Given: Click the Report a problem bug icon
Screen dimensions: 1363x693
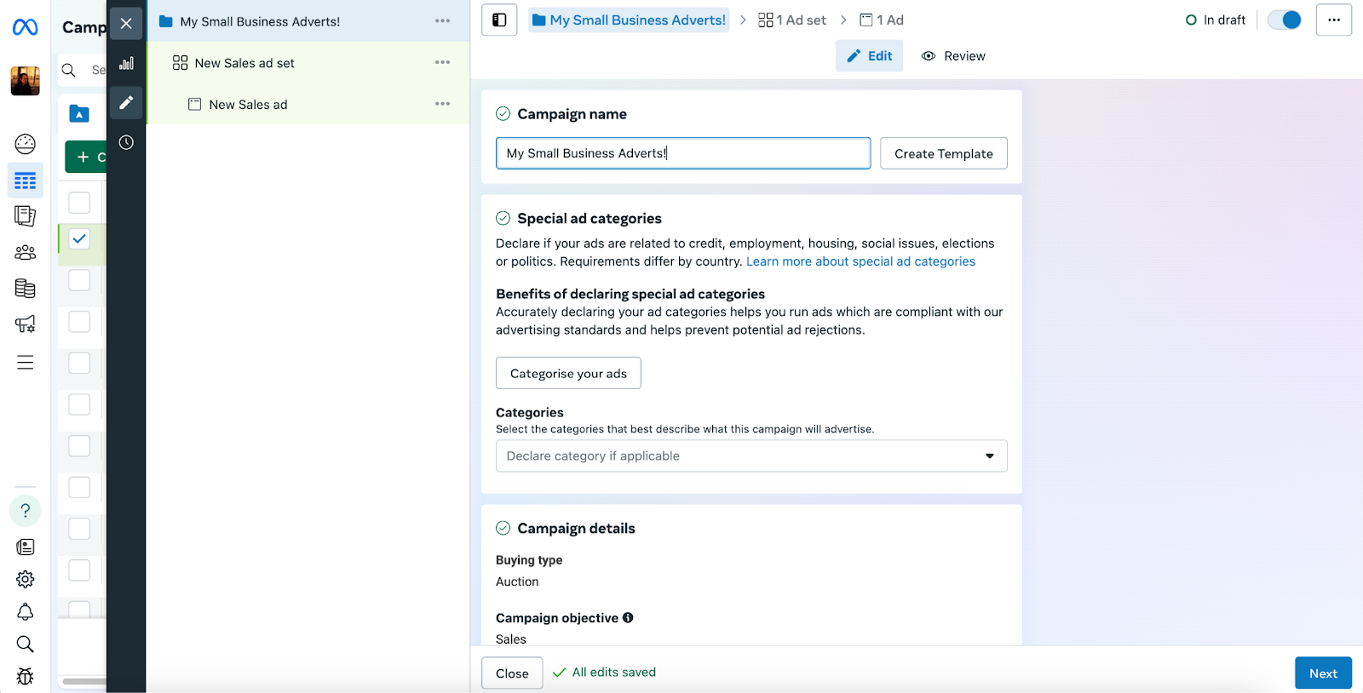Looking at the screenshot, I should click(26, 676).
